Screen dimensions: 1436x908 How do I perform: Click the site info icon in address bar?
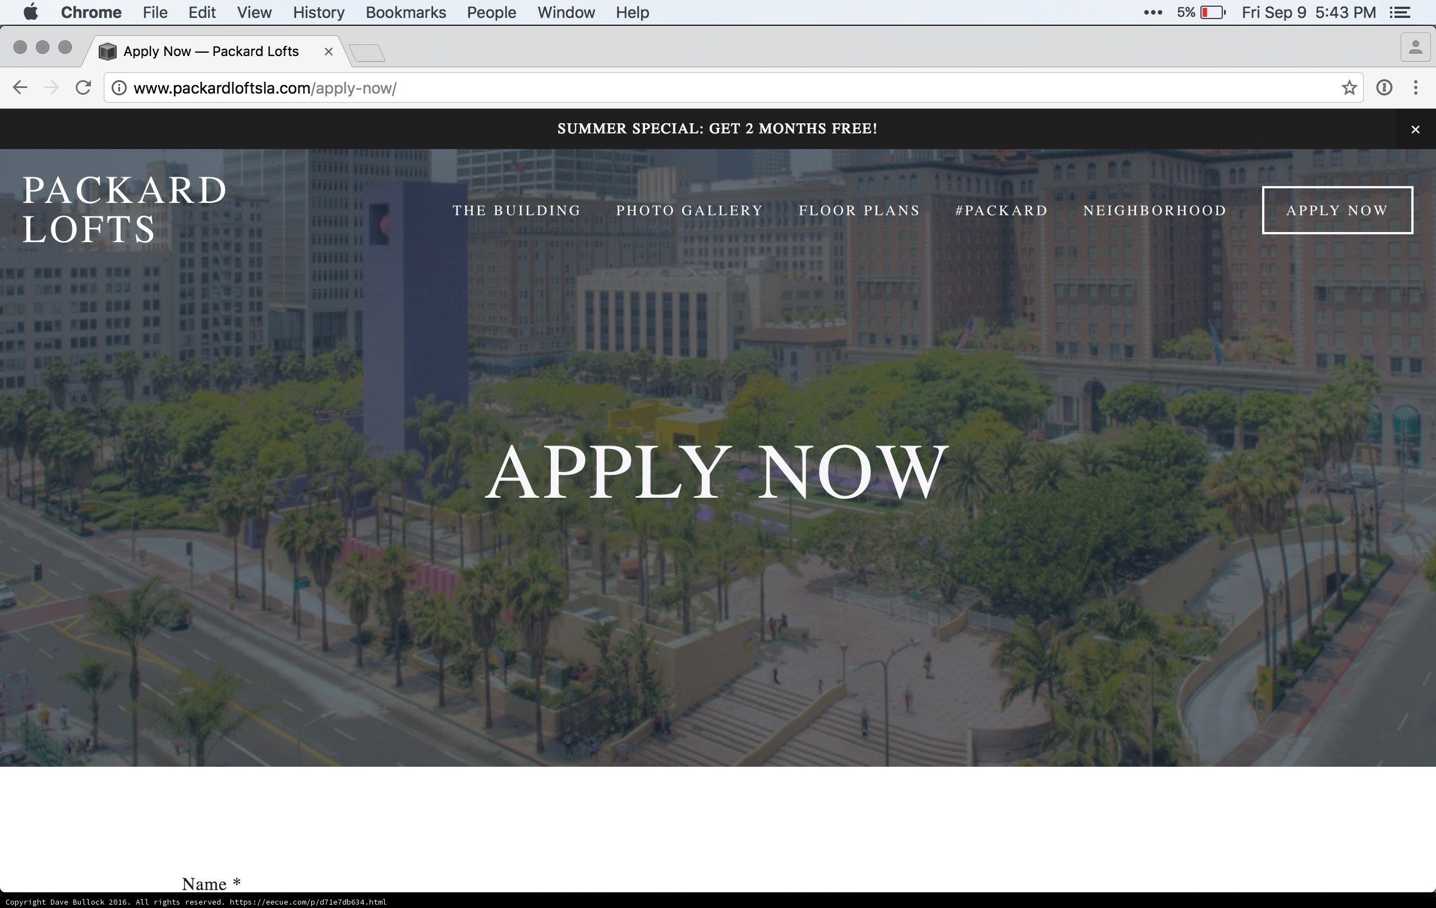tap(119, 88)
